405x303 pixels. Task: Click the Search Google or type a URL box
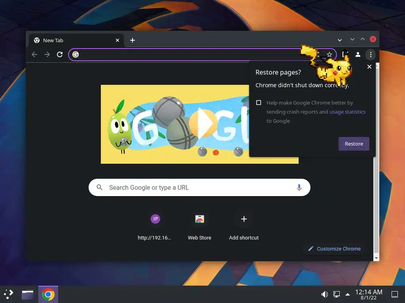199,187
